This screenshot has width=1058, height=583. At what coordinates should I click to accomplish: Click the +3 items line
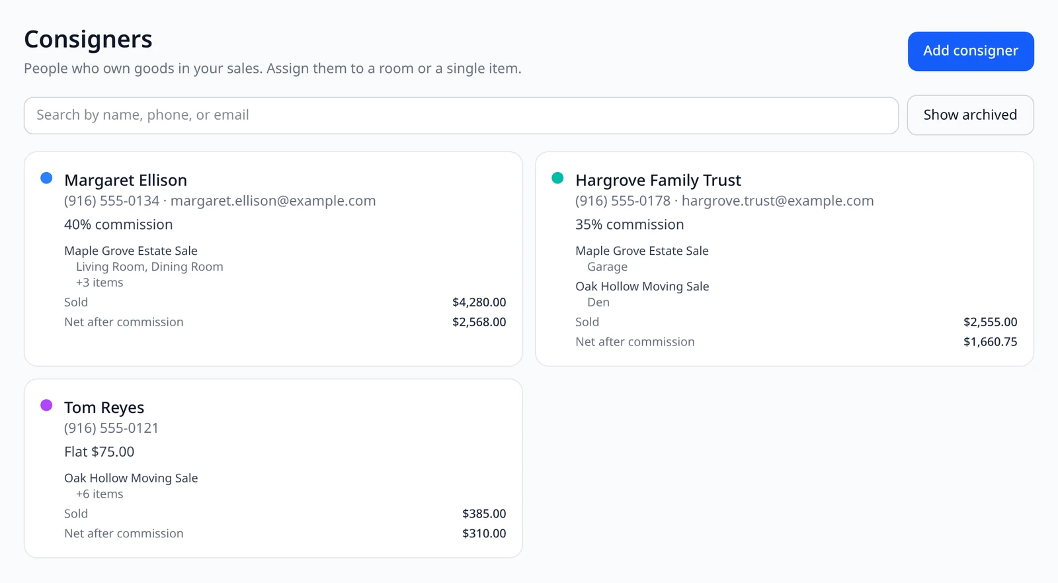point(99,283)
